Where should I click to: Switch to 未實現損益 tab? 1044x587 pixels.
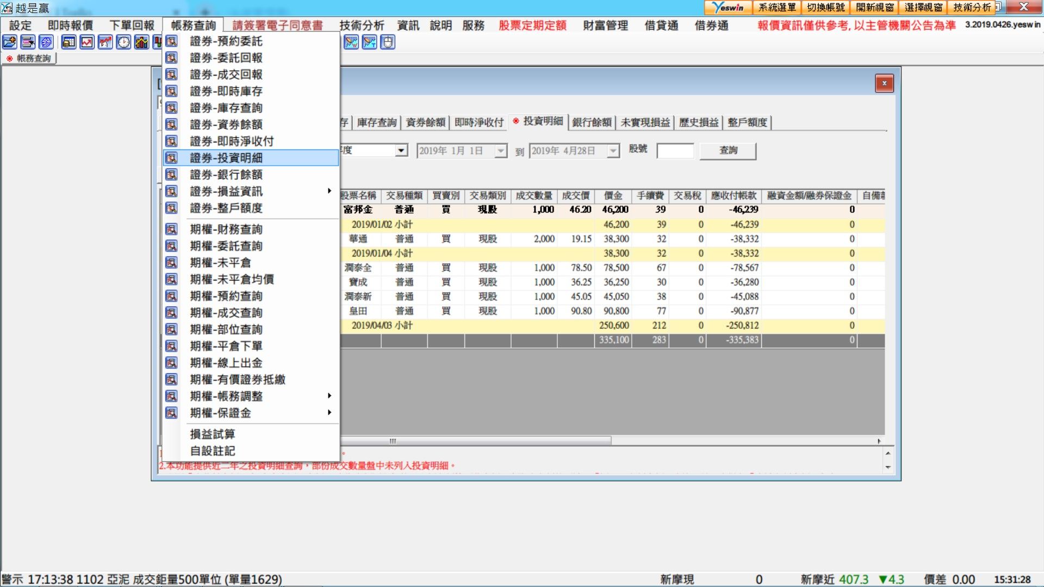645,122
